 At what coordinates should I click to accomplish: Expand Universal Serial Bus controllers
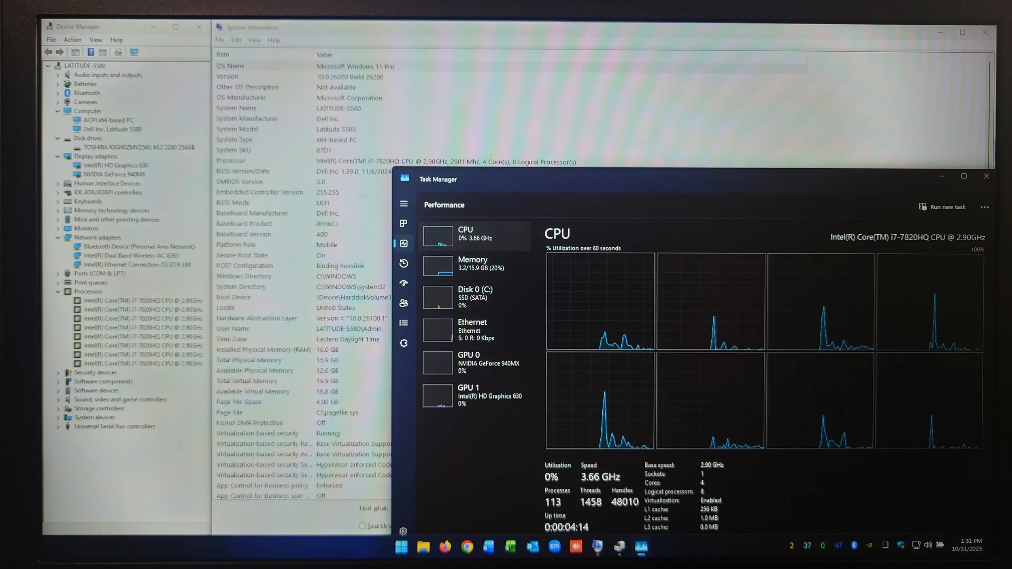58,427
